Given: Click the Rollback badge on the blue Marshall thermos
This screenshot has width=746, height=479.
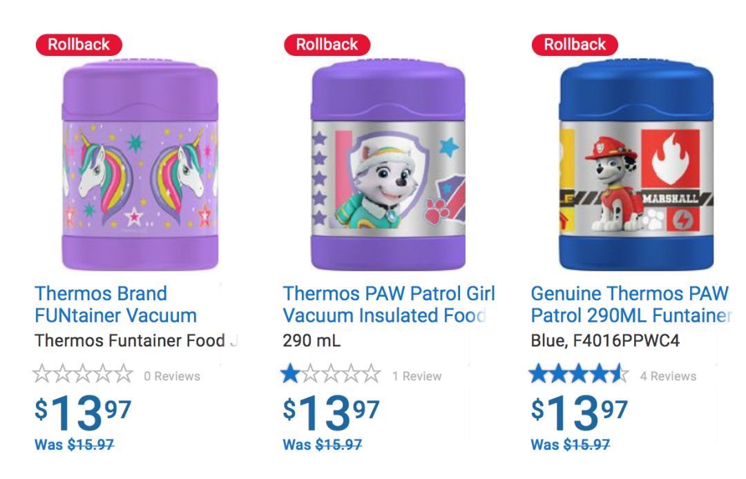Looking at the screenshot, I should tap(575, 45).
